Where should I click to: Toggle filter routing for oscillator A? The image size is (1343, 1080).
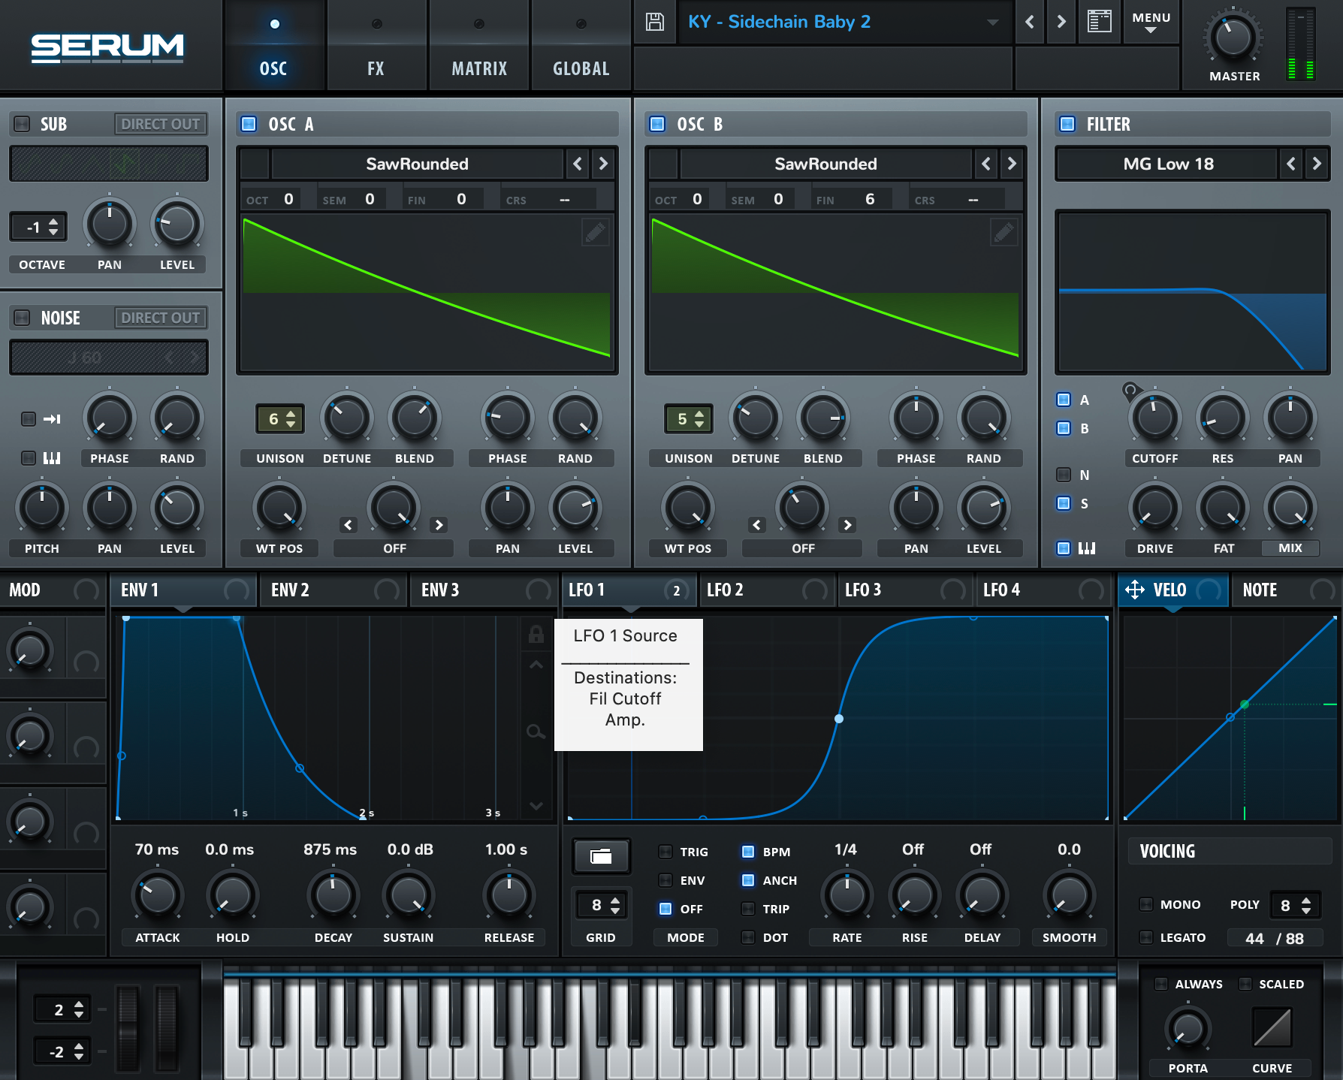pos(1064,400)
